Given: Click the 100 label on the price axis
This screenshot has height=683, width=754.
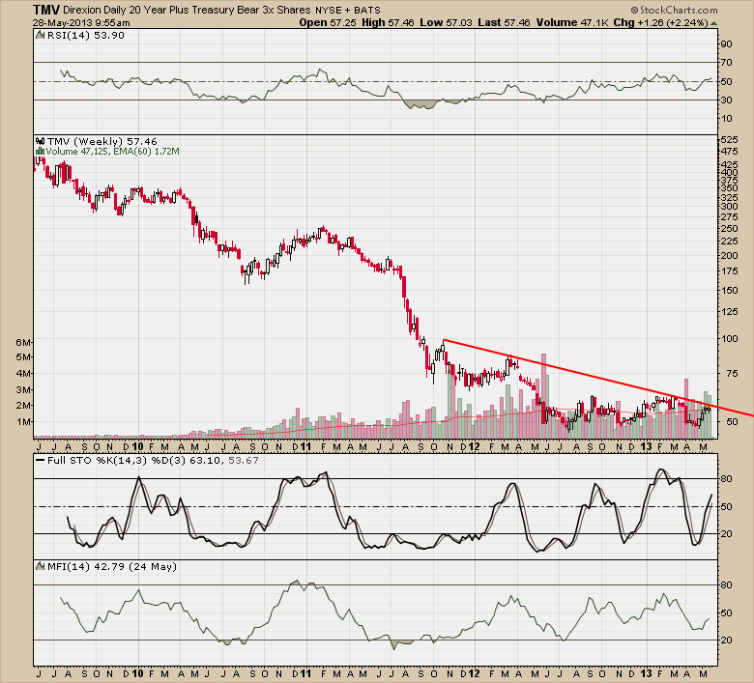Looking at the screenshot, I should pyautogui.click(x=729, y=339).
